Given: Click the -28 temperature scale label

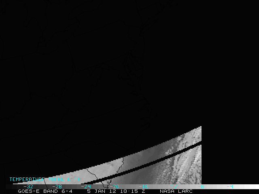Looking at the screenshot, I should [x=57, y=187].
